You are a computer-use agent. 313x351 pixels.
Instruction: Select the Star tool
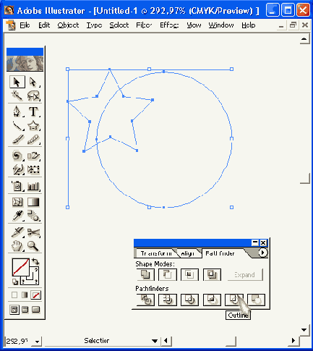(x=33, y=125)
